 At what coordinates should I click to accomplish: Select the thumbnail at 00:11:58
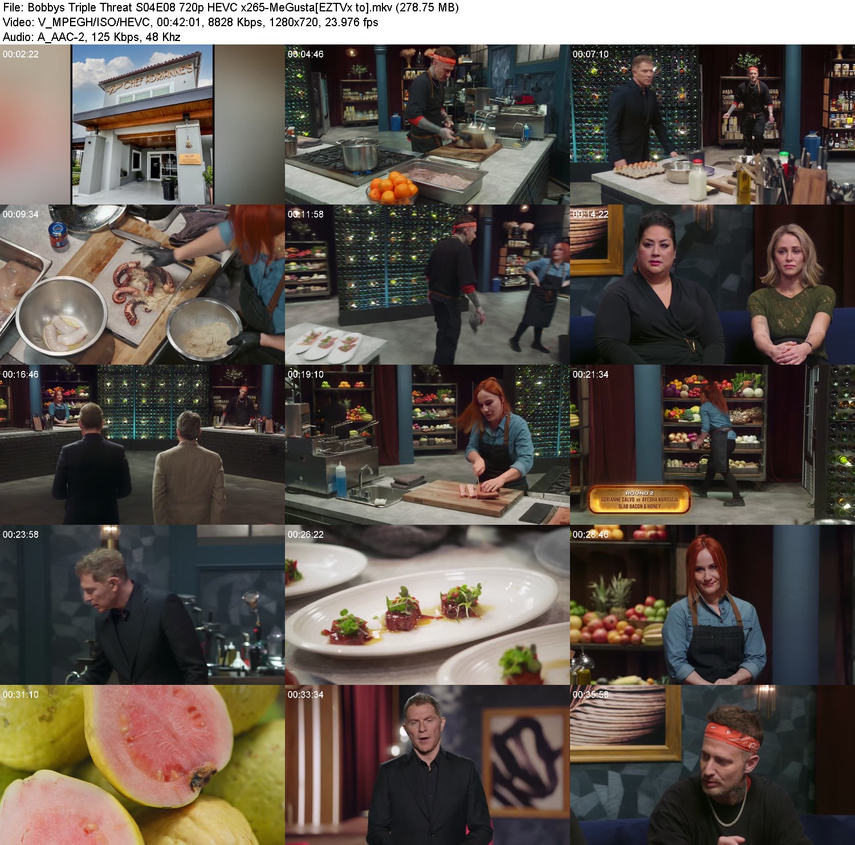pos(427,285)
